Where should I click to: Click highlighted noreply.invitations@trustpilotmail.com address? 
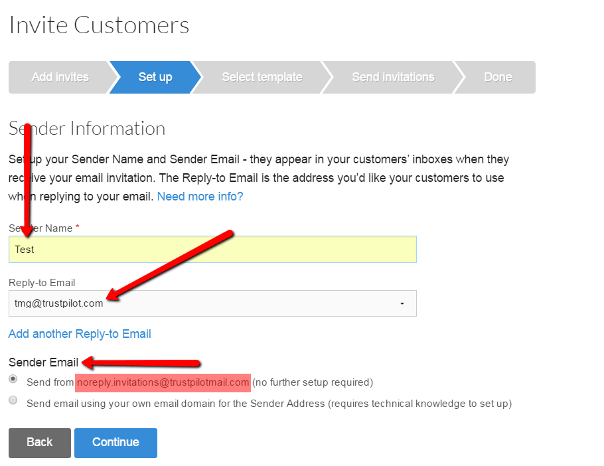(163, 382)
